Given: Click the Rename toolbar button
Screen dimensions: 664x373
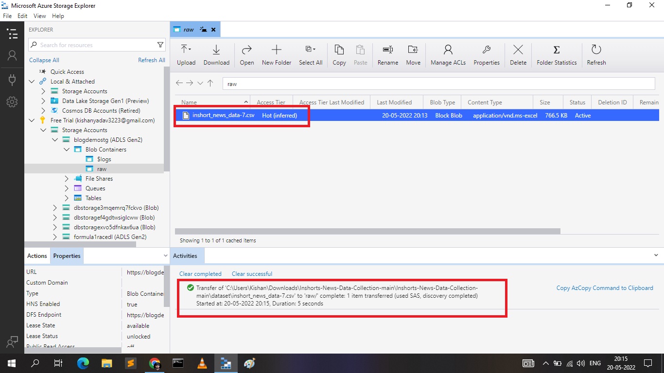Looking at the screenshot, I should tap(388, 55).
